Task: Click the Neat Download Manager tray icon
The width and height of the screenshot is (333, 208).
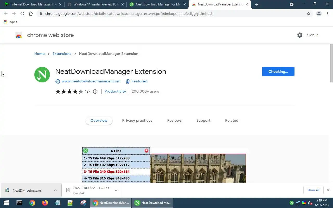Action: [x=292, y=203]
